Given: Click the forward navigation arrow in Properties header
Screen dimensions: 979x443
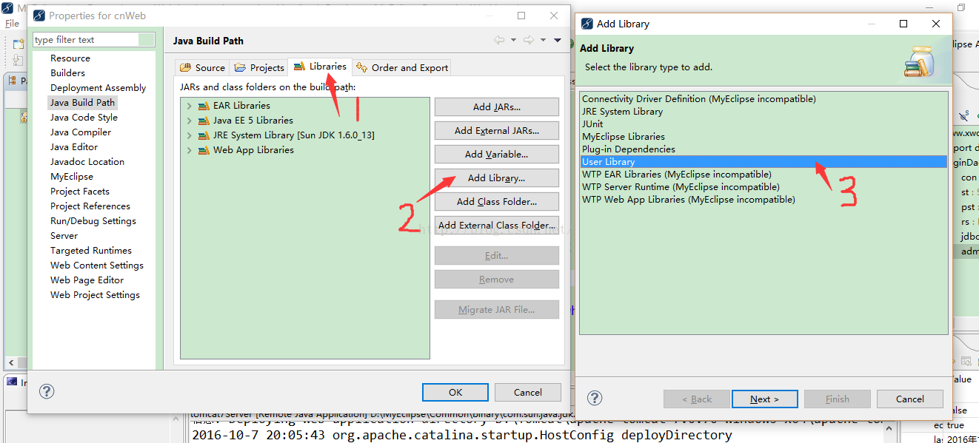Looking at the screenshot, I should tap(529, 40).
